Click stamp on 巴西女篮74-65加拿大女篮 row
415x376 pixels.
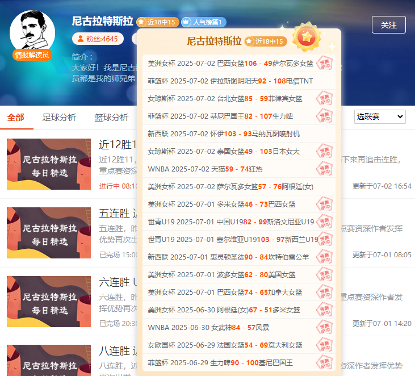325,293
